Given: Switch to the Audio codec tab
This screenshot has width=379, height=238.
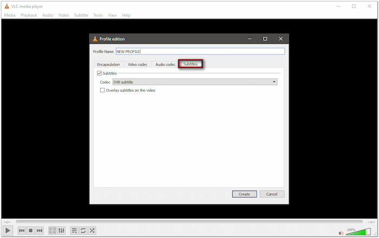Looking at the screenshot, I should click(x=165, y=65).
